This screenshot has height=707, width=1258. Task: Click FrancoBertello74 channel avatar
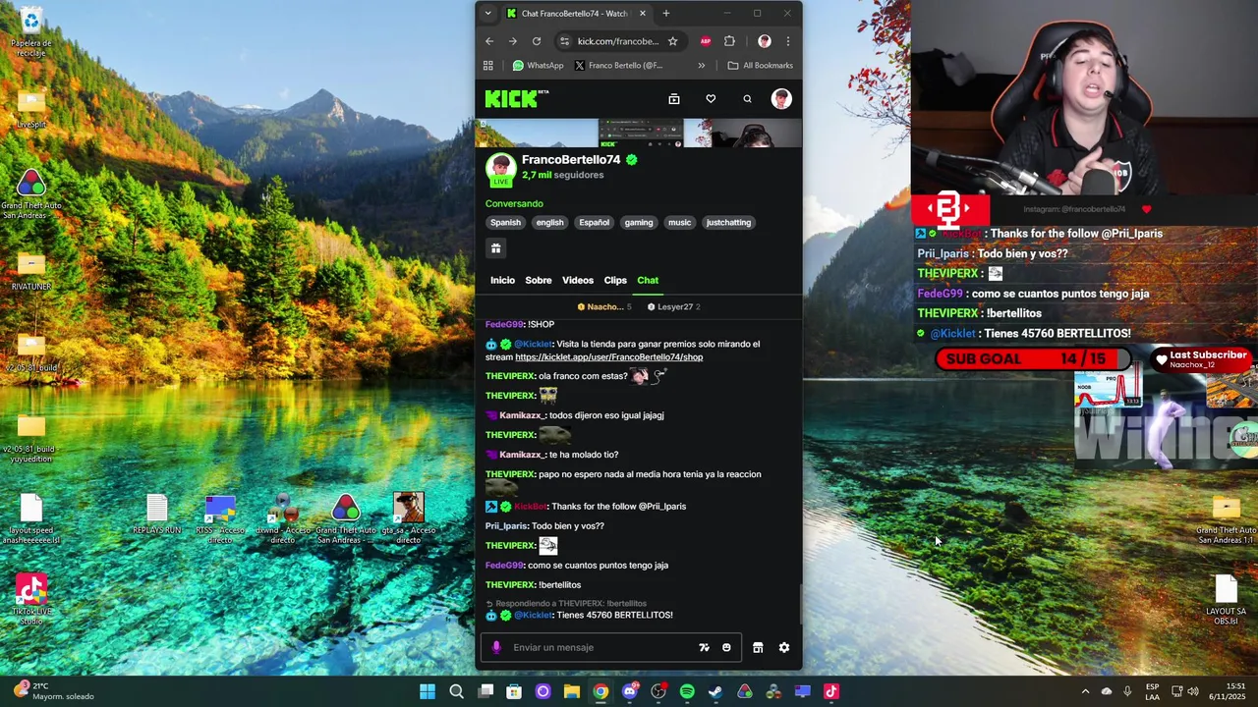(500, 169)
